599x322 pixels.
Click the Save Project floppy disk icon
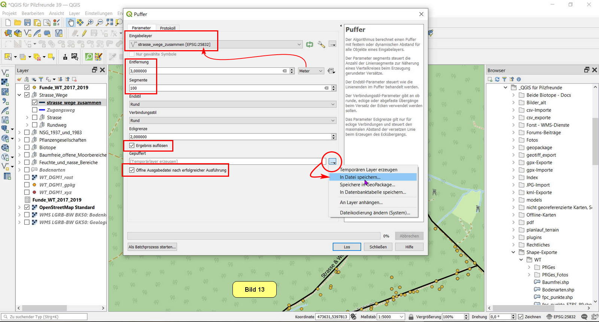pyautogui.click(x=27, y=23)
